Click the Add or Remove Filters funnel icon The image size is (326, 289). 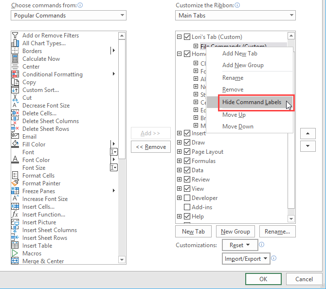click(x=15, y=36)
